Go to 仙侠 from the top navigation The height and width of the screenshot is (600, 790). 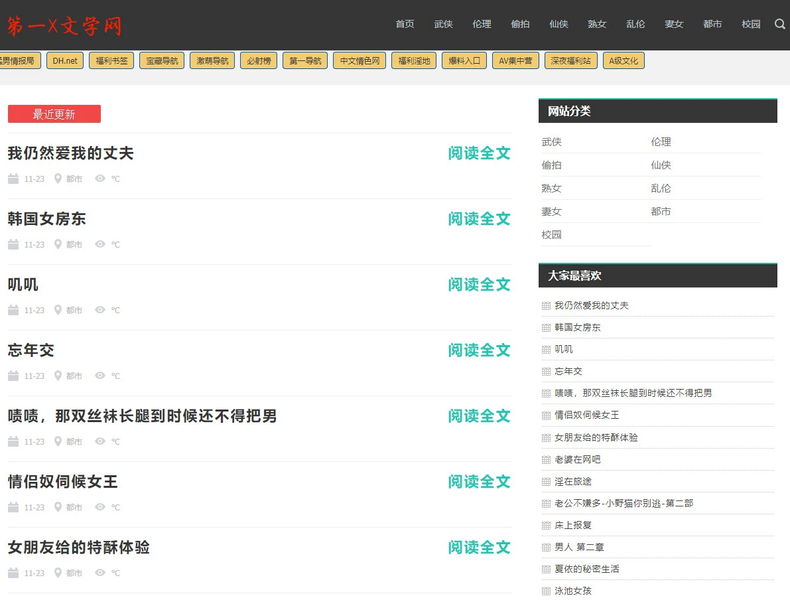coord(559,24)
